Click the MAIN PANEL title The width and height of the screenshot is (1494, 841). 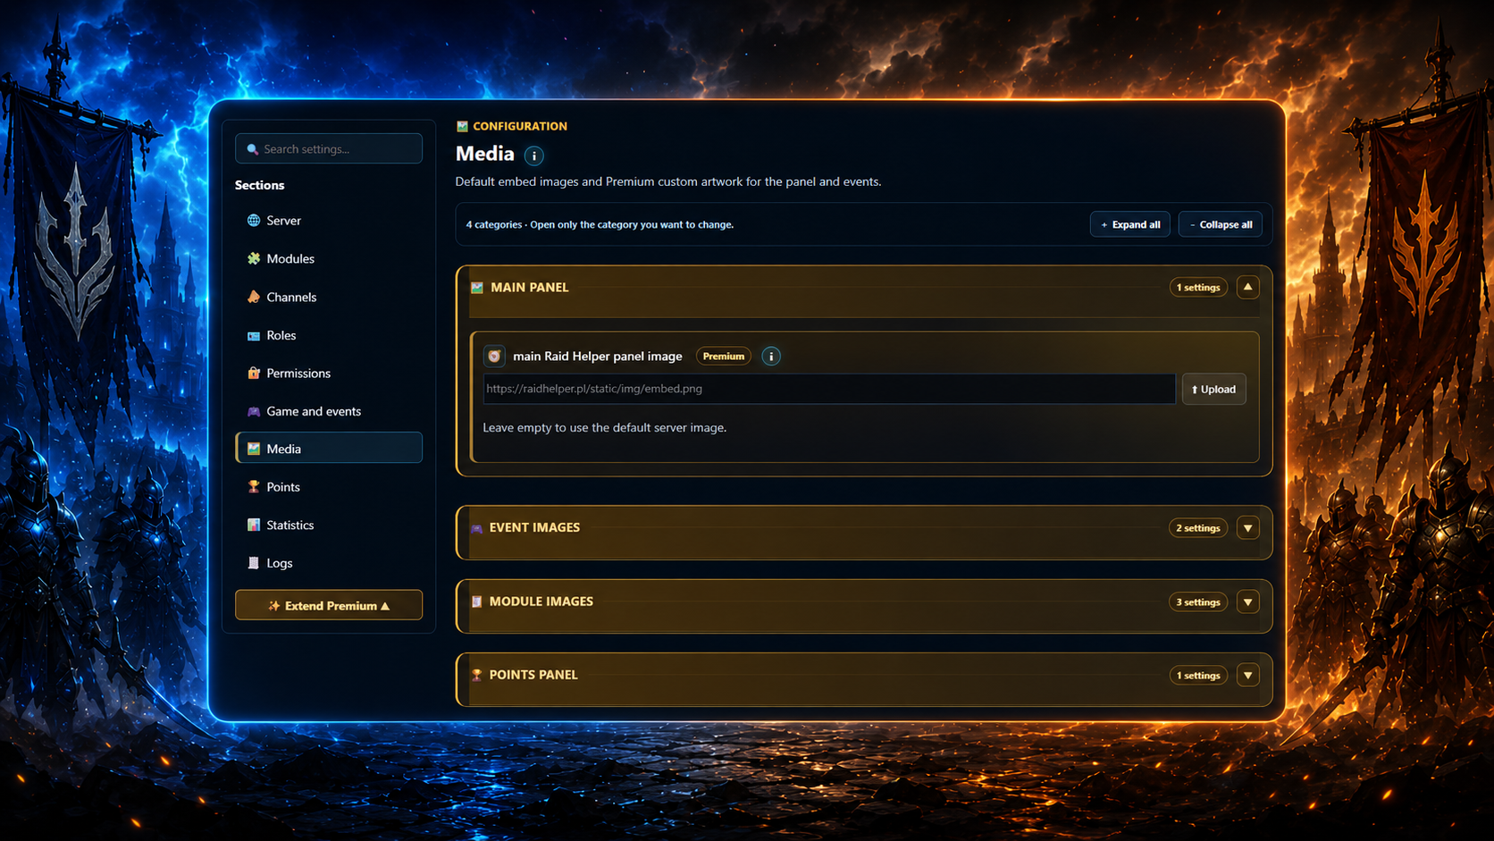click(x=530, y=287)
